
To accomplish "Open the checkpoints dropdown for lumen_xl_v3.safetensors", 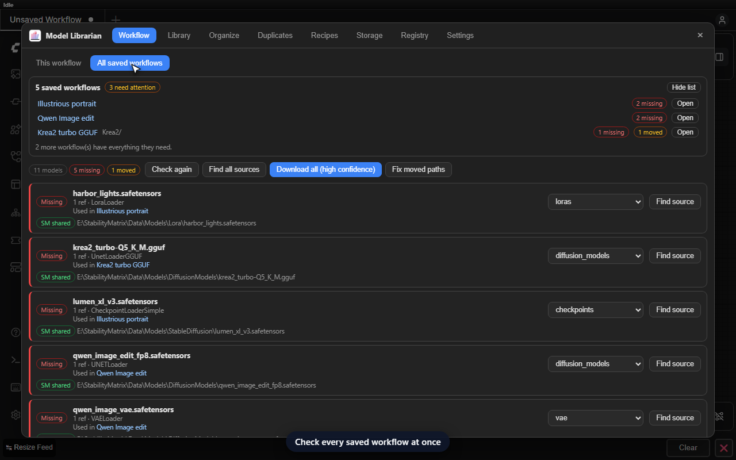I will [596, 310].
